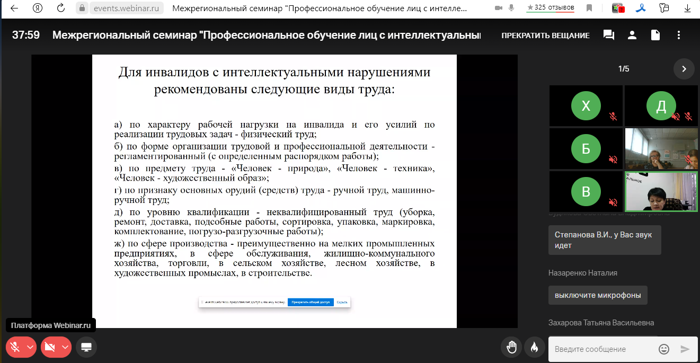This screenshot has width=700, height=363.
Task: Expand microphone settings dropdown arrow
Action: (x=30, y=347)
